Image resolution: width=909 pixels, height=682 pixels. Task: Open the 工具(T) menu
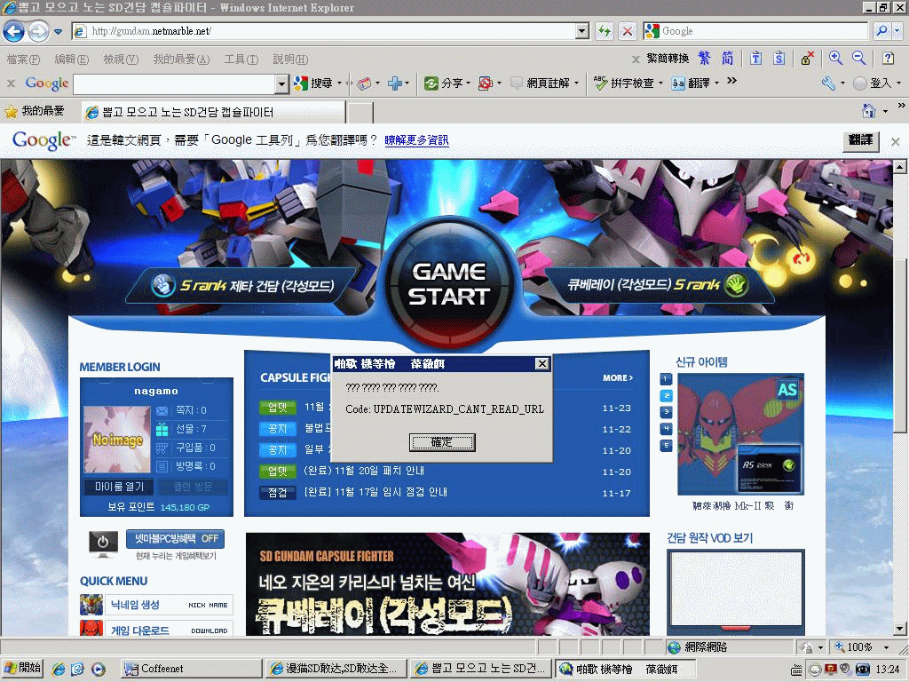(x=241, y=59)
